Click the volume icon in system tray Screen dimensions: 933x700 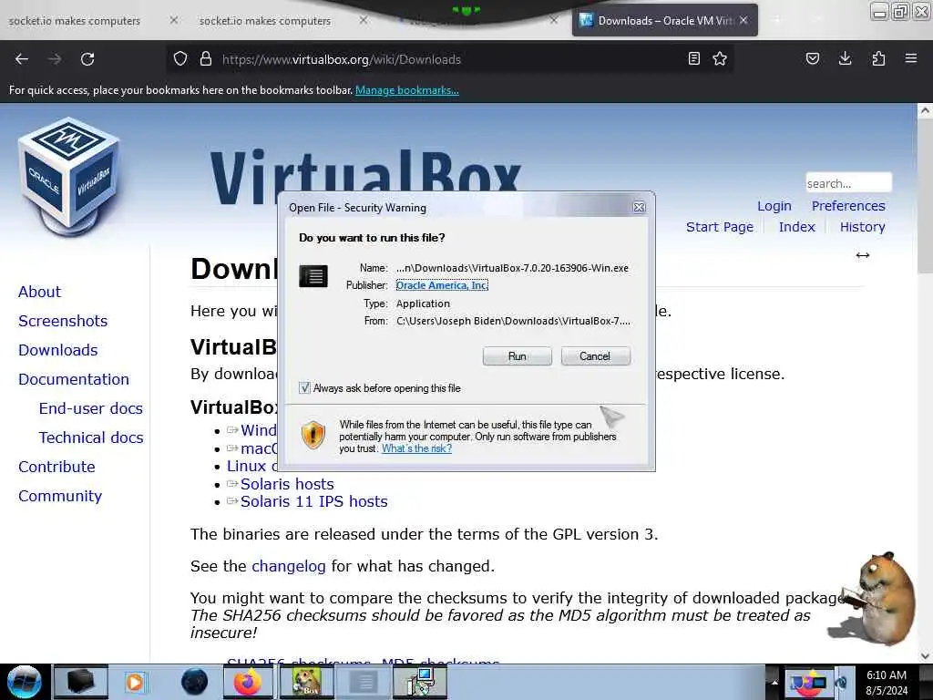(842, 683)
